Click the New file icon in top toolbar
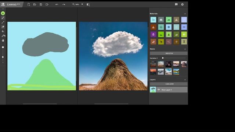The height and width of the screenshot is (132, 235). coord(29,4)
